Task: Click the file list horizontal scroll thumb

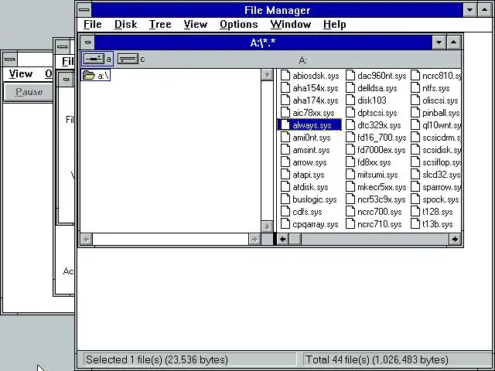Action: pos(295,239)
